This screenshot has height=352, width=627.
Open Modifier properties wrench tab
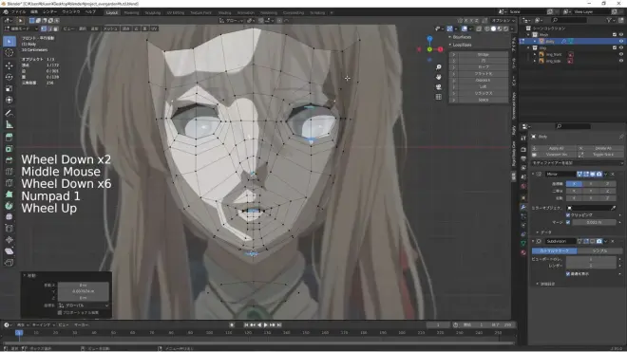pos(523,207)
